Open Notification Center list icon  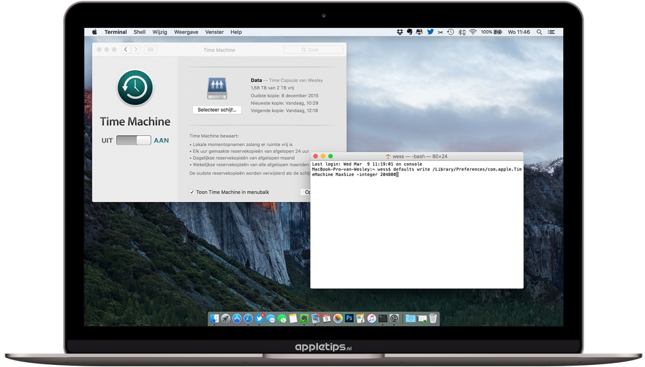pyautogui.click(x=551, y=32)
